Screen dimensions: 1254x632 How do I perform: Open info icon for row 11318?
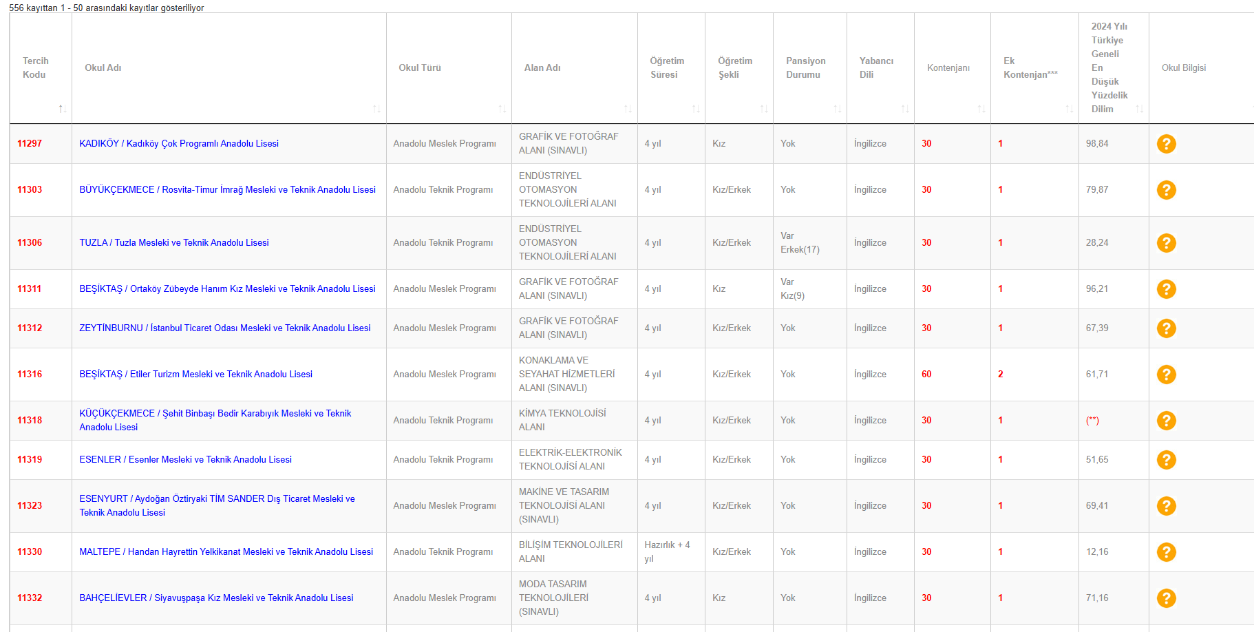tap(1166, 421)
